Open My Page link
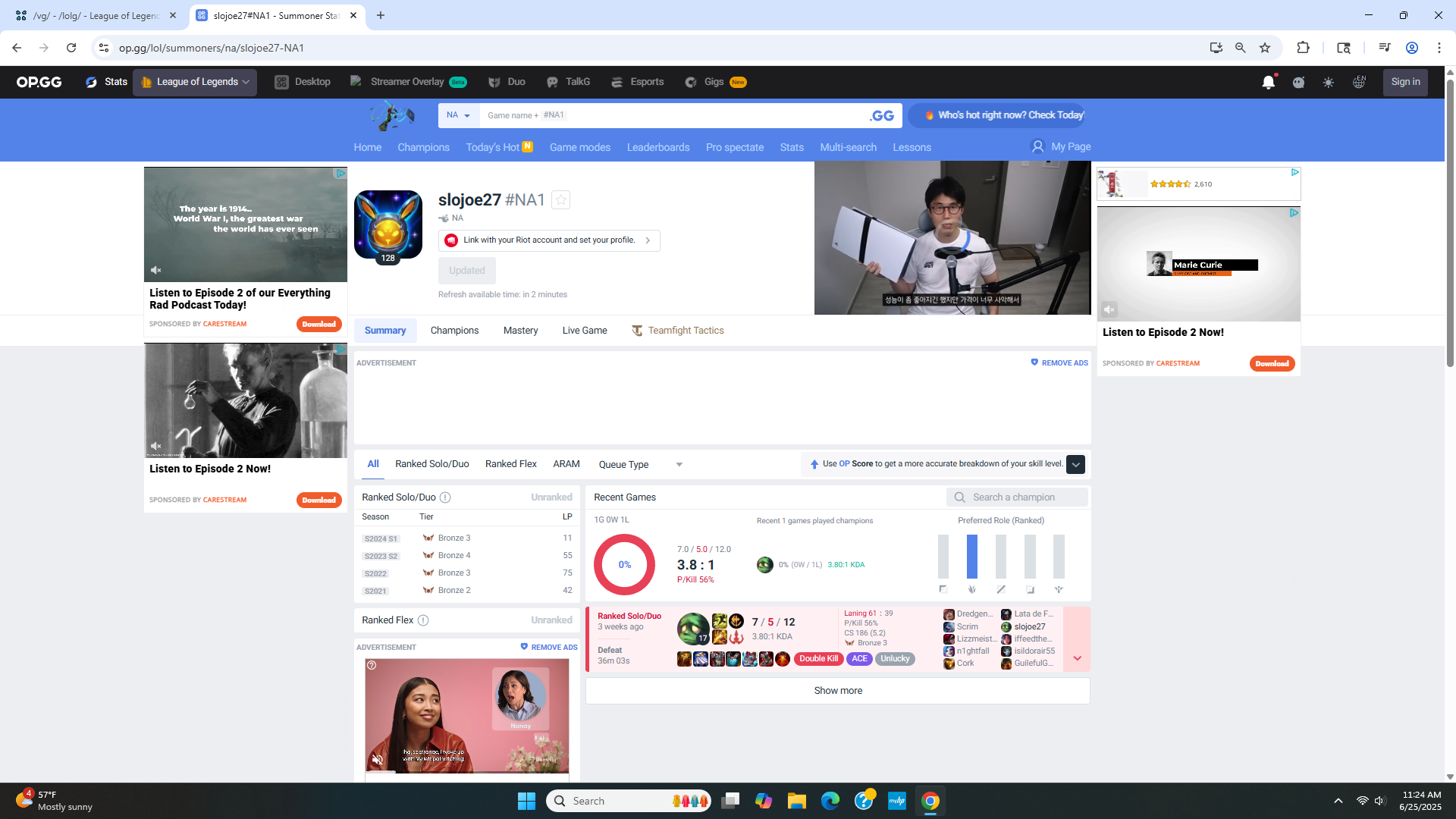The height and width of the screenshot is (819, 1456). [1061, 146]
